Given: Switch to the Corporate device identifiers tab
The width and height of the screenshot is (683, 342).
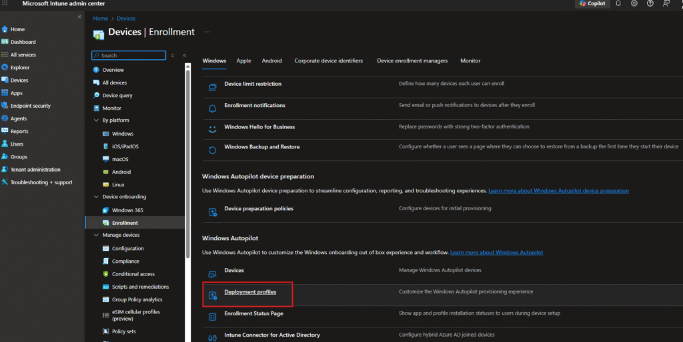Looking at the screenshot, I should pos(328,61).
